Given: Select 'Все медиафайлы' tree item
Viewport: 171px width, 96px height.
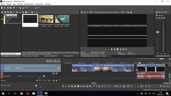Looking at the screenshot, I should (11, 15).
